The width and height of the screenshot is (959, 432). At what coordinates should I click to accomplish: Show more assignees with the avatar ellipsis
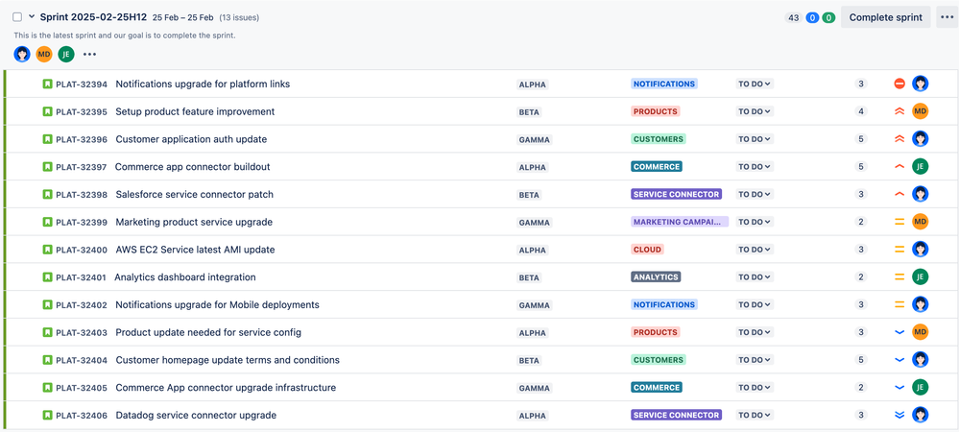[x=90, y=55]
